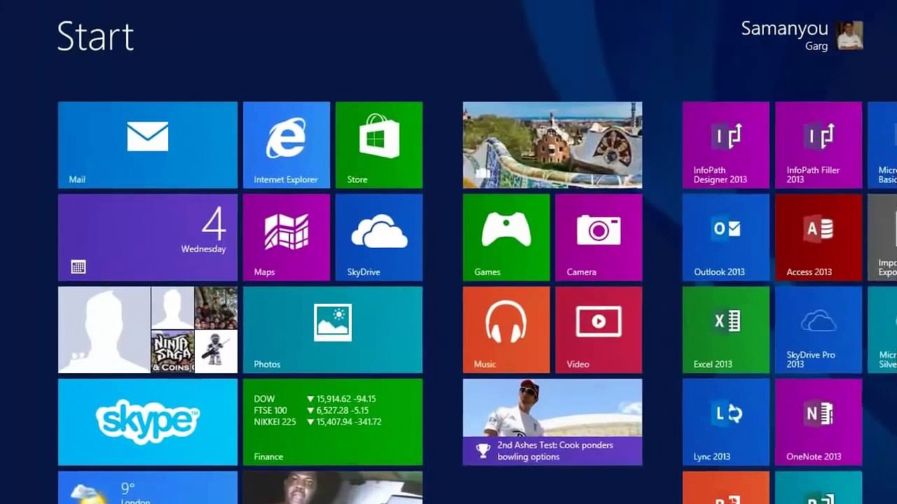Launch SkyDrive Pro 2013 tile
Viewport: 897px width, 504px height.
pos(819,330)
